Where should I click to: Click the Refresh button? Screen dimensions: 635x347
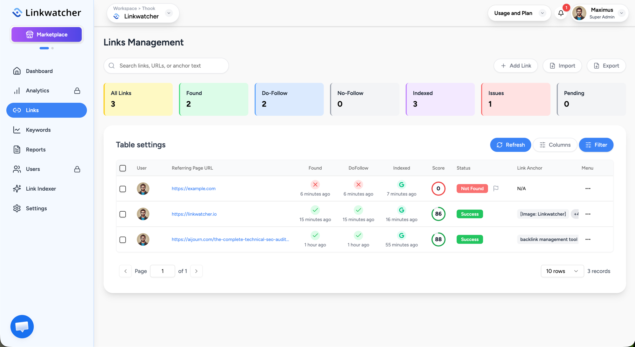(511, 145)
